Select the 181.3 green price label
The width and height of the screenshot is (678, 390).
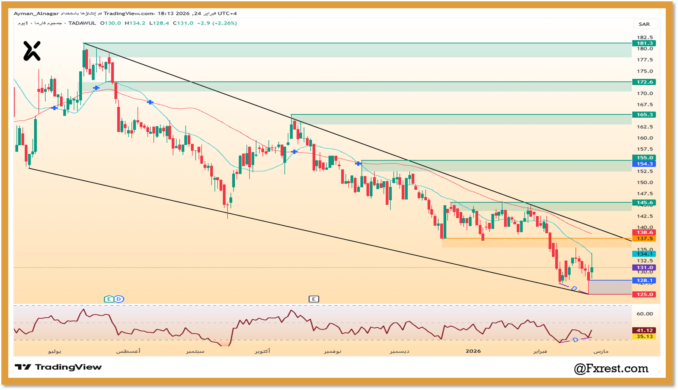[x=644, y=43]
